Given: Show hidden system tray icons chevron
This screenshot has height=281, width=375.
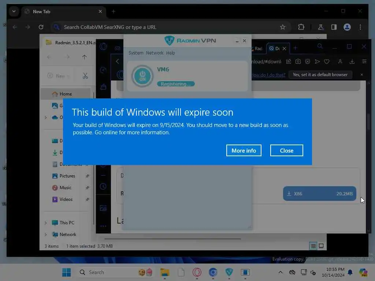Looking at the screenshot, I should tap(280, 272).
